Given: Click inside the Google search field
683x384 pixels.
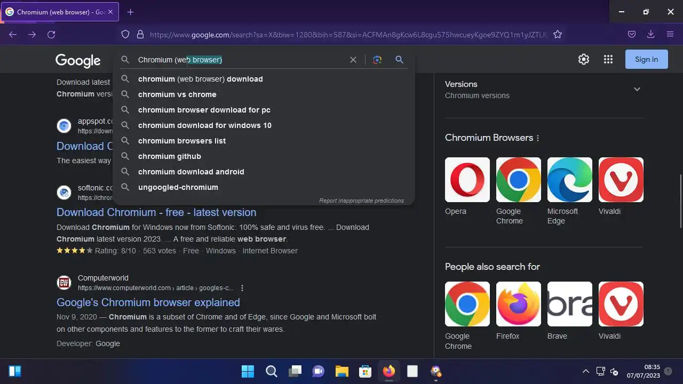Looking at the screenshot, I should [240, 60].
